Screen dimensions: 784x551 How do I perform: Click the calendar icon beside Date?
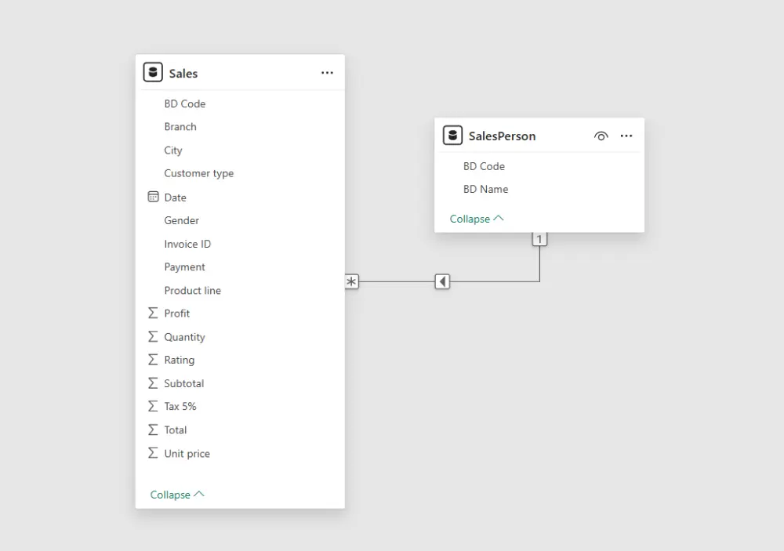coord(151,197)
